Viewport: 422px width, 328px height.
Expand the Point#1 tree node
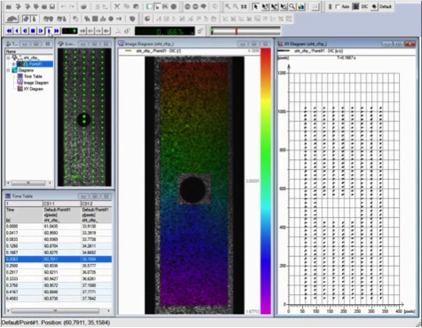pyautogui.click(x=13, y=64)
